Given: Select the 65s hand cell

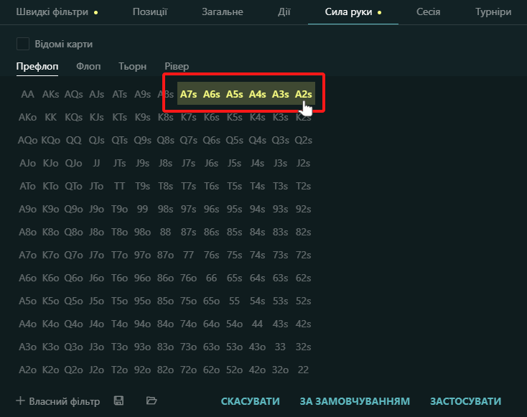Looking at the screenshot, I should coord(234,278).
